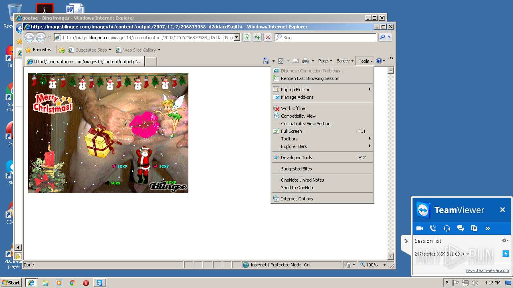Click the Bing search magnifier button
513x288 pixels.
tap(382, 37)
